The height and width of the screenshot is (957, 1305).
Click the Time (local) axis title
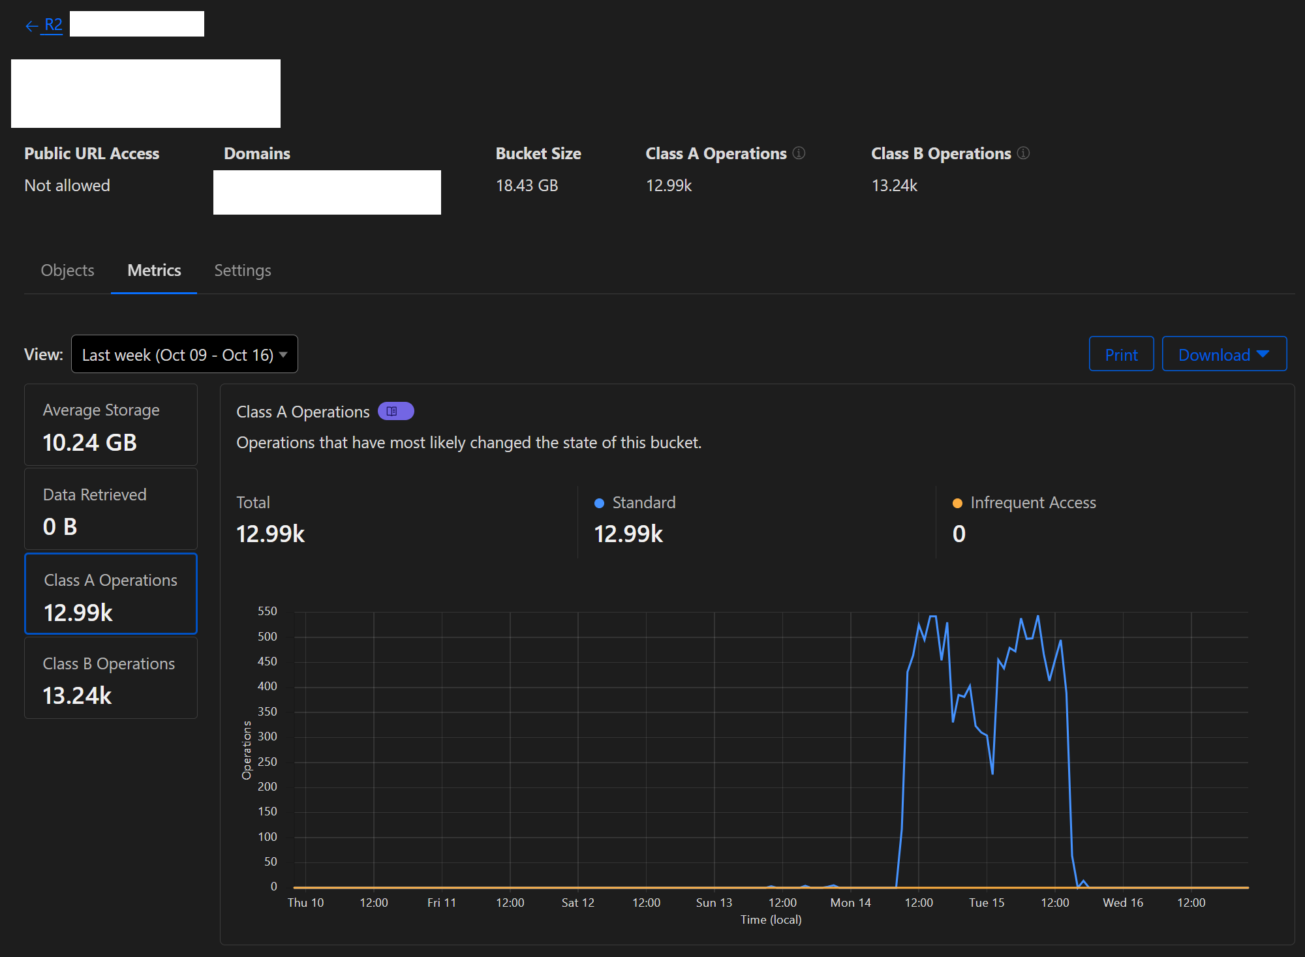coord(771,919)
